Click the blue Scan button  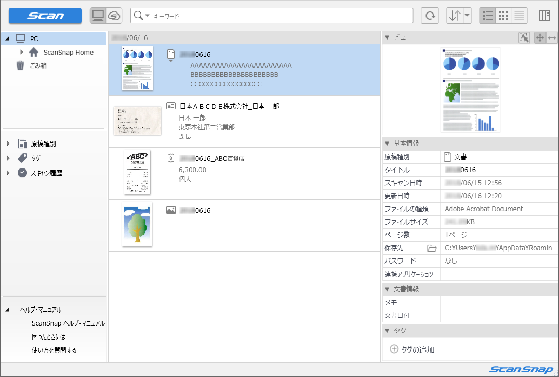point(45,16)
